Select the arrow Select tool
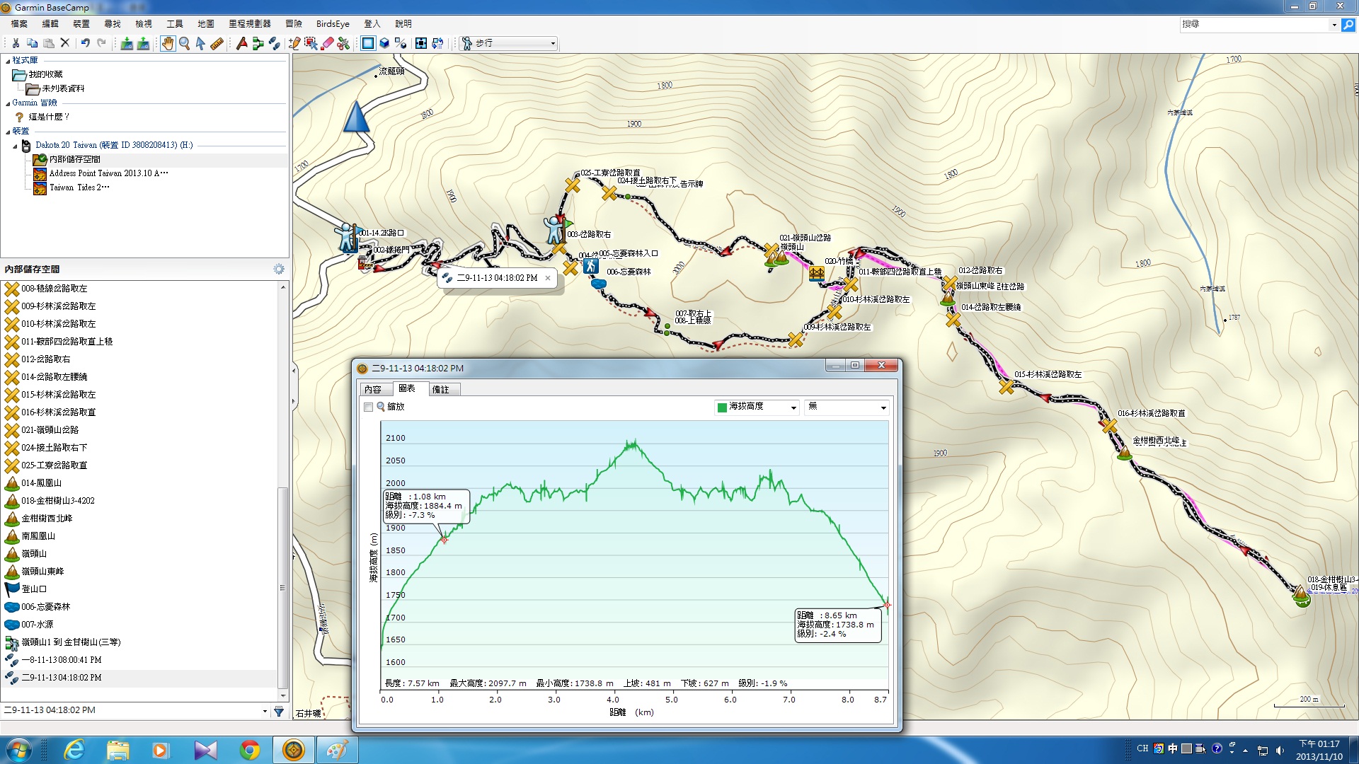Screen dimensions: 1359x764 tap(200, 43)
